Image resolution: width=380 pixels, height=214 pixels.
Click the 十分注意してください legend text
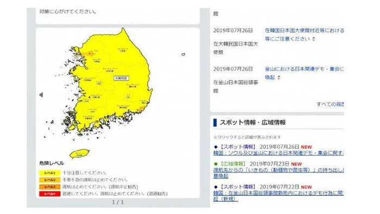(x=85, y=173)
